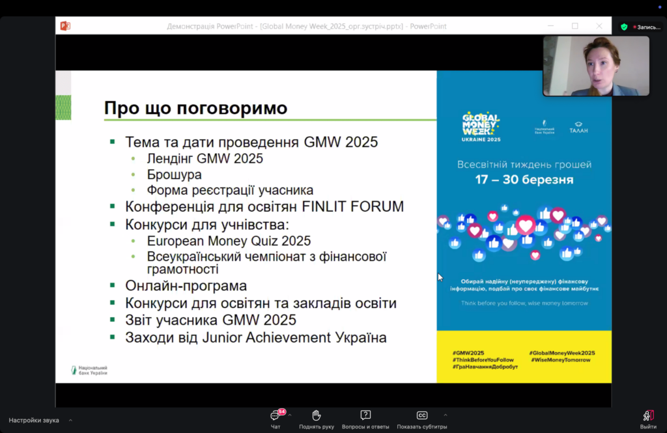This screenshot has height=433, width=667.
Task: Click the 'Онлайн-програма' bullet
Action: click(186, 286)
